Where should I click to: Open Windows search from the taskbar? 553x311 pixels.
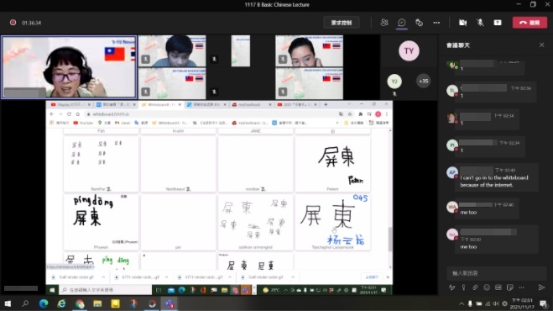[25, 303]
